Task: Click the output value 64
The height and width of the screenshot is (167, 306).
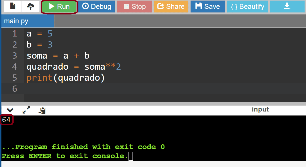Action: 6,120
